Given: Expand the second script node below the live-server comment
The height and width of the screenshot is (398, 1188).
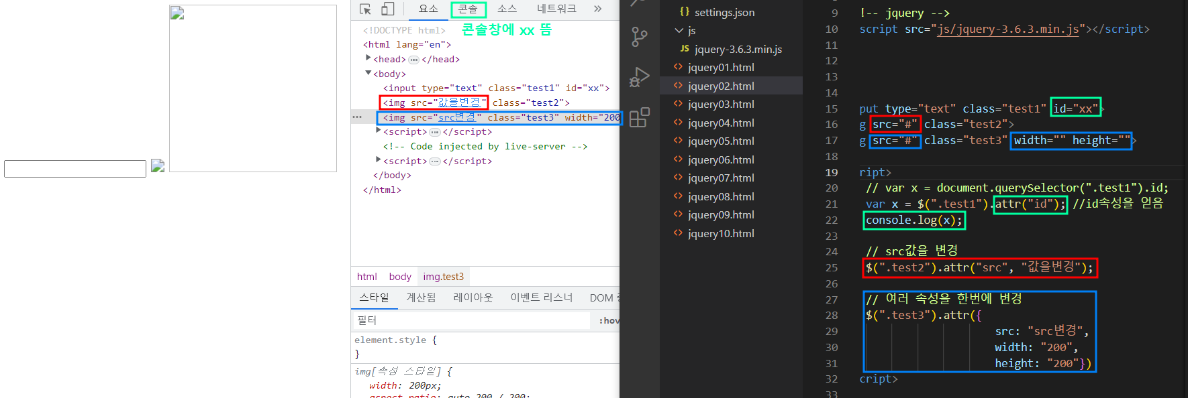Looking at the screenshot, I should click(x=378, y=160).
